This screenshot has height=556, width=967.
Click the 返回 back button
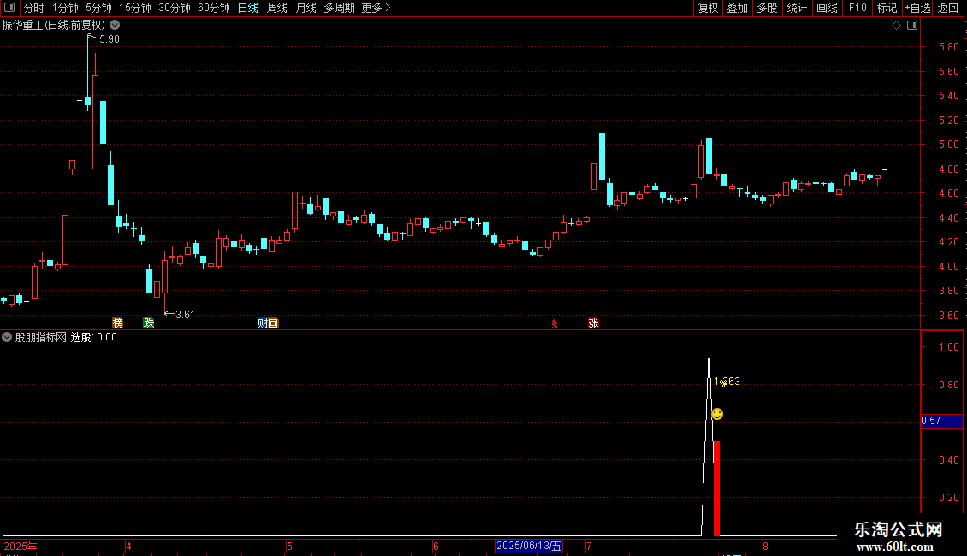click(x=948, y=8)
